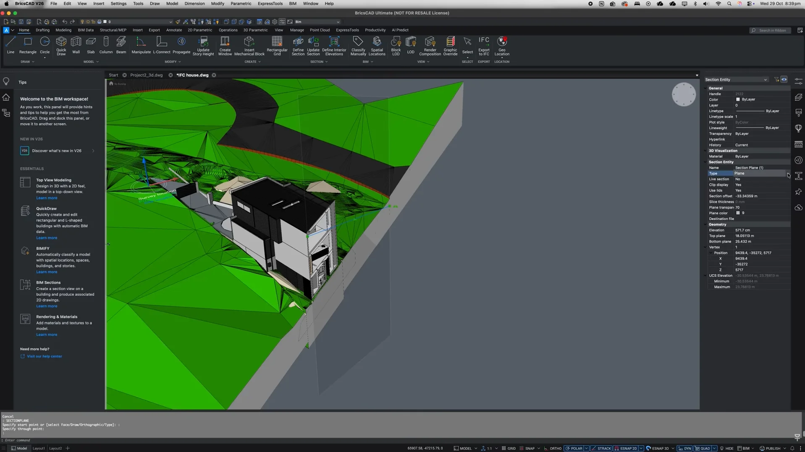Open the Propagate tool
The height and width of the screenshot is (452, 805).
pos(181,45)
